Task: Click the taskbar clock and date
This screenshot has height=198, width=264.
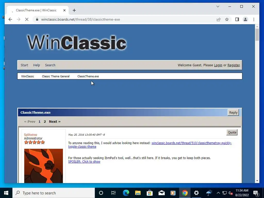Action: click(x=242, y=193)
